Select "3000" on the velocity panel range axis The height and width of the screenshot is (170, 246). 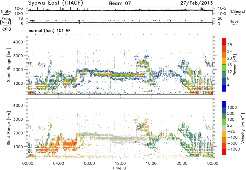click(x=18, y=119)
